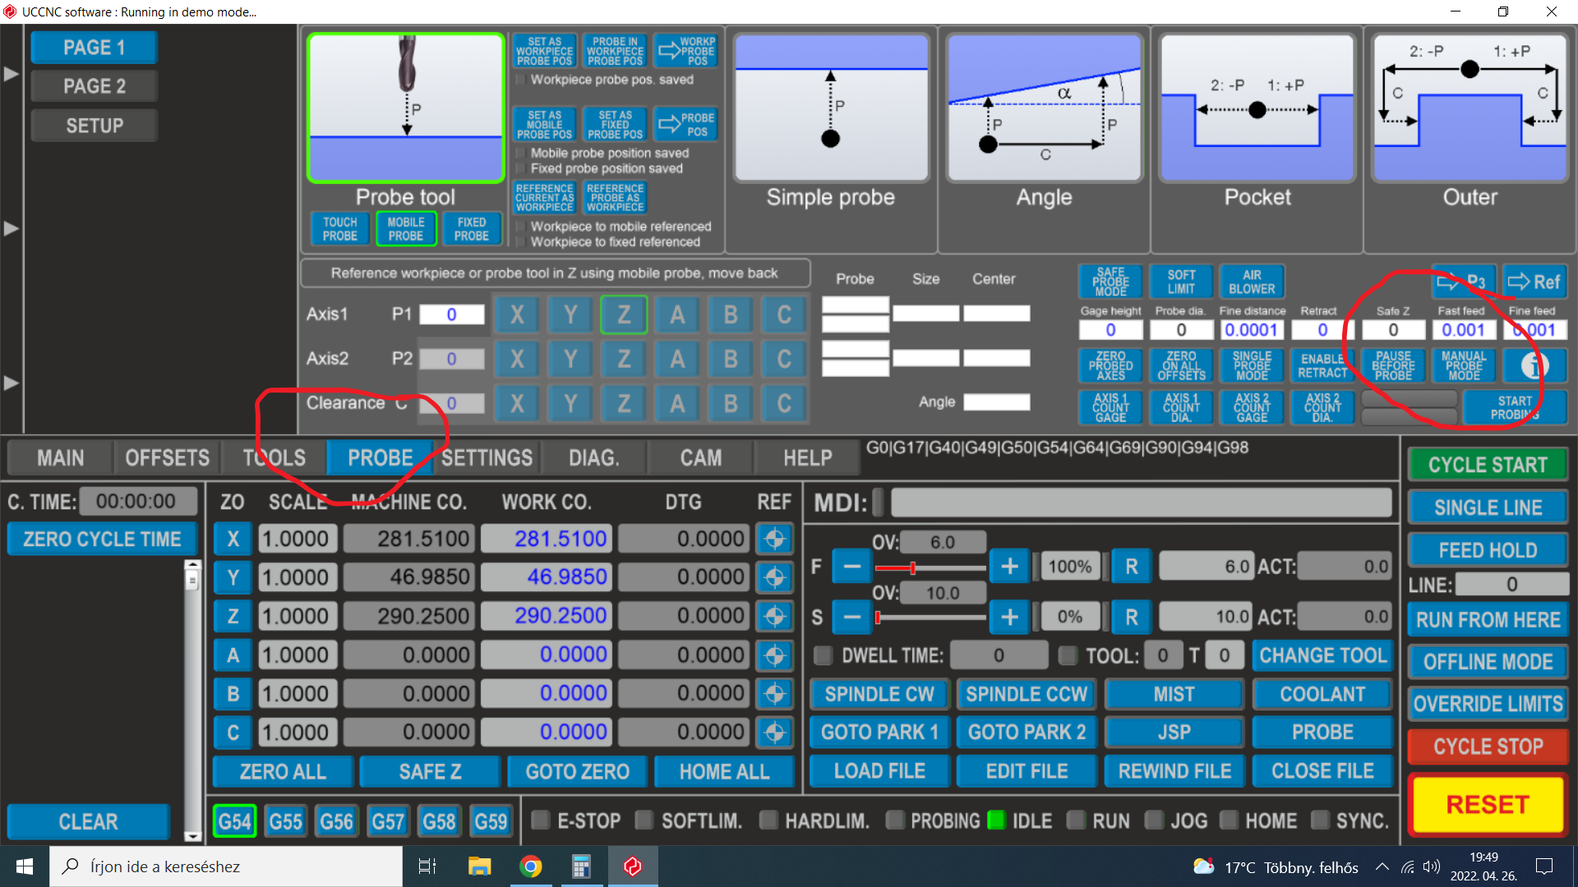
Task: Enable the Mobile Probe option
Action: tap(406, 229)
